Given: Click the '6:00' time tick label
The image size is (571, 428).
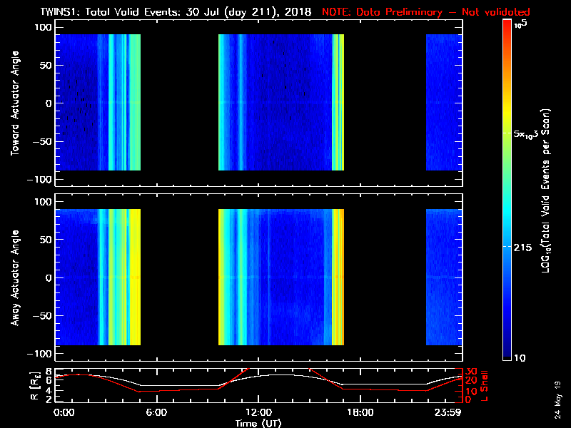Looking at the screenshot, I should (156, 412).
